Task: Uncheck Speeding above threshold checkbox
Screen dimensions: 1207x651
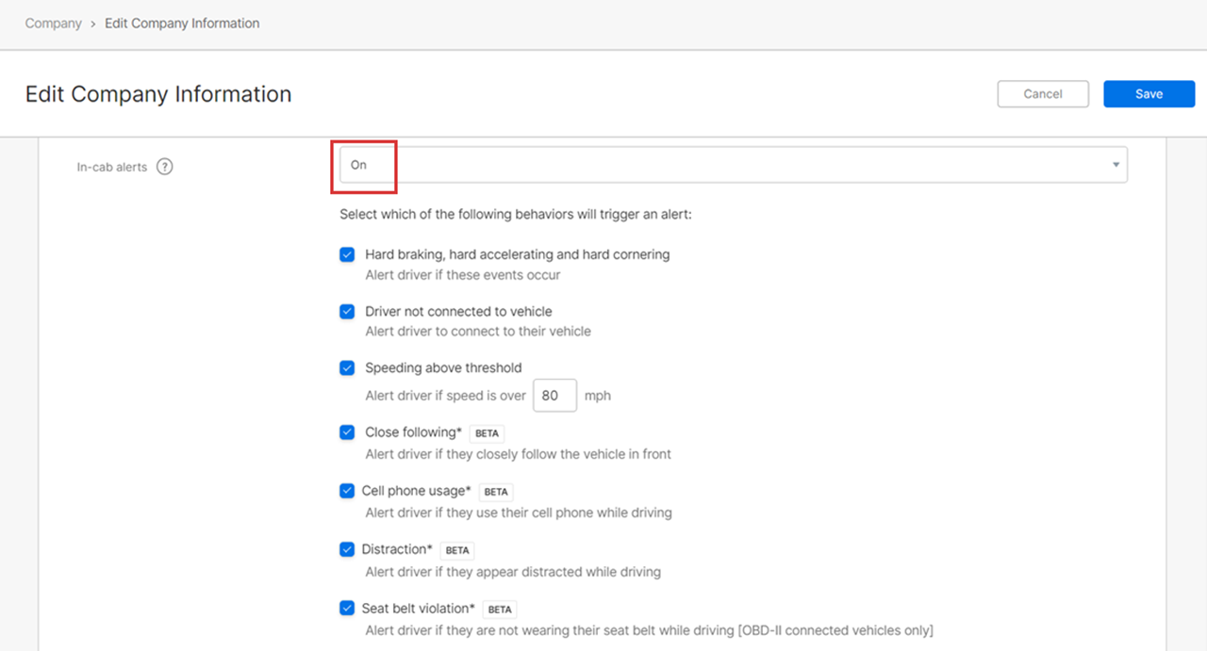Action: [x=347, y=367]
